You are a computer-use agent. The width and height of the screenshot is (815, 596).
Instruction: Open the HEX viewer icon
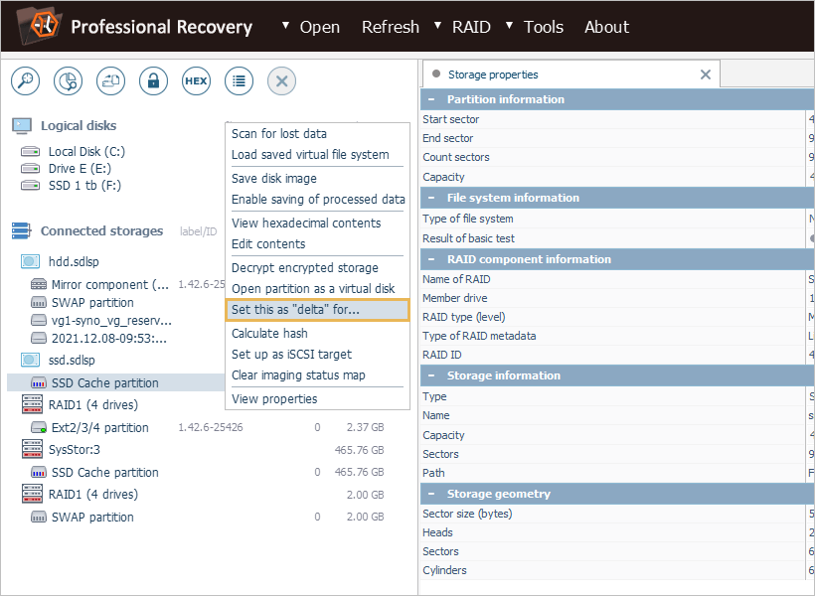coord(196,81)
